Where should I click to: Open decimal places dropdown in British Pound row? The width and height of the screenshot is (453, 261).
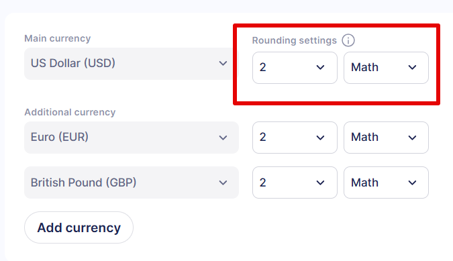295,182
